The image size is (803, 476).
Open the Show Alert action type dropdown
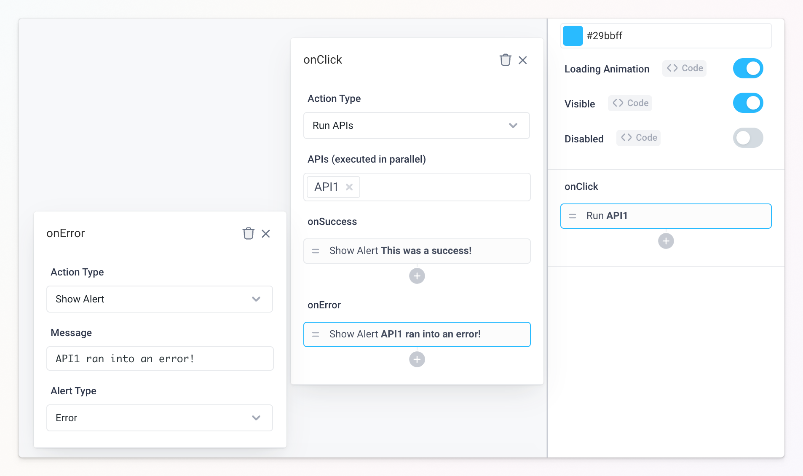point(159,299)
